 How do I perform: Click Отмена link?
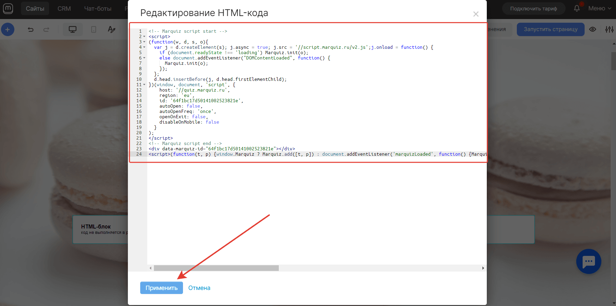click(199, 288)
